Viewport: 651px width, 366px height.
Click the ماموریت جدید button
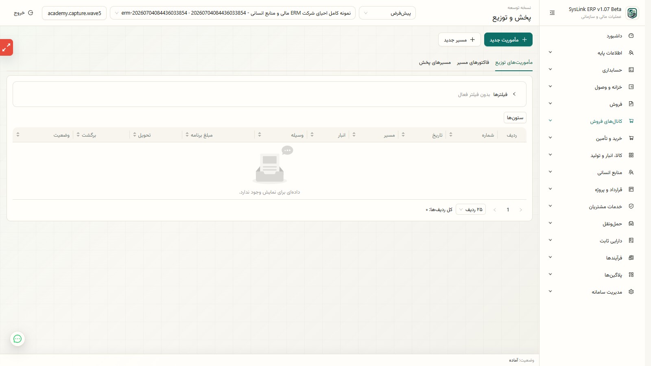[508, 40]
